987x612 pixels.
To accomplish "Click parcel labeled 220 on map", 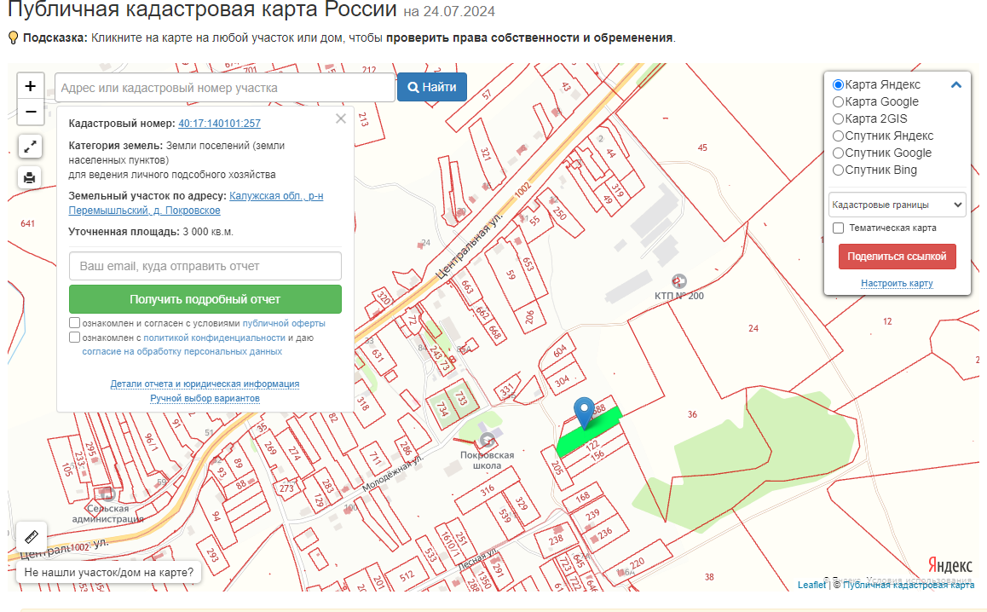I will (x=637, y=563).
